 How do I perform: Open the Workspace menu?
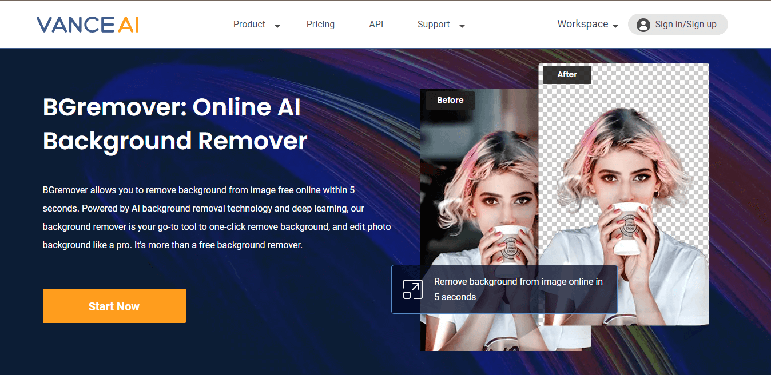click(583, 24)
